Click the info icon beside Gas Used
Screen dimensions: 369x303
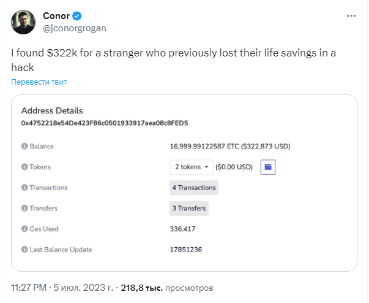click(24, 229)
